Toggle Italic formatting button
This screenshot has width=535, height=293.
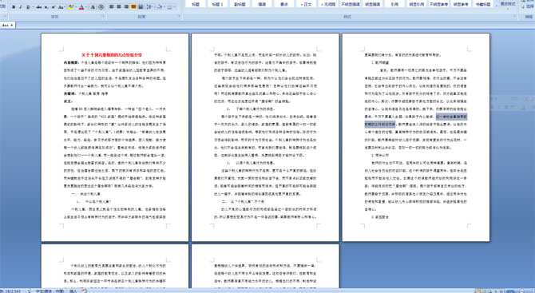pos(21,7)
